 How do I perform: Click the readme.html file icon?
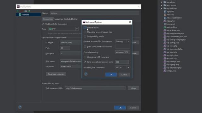click(165, 27)
